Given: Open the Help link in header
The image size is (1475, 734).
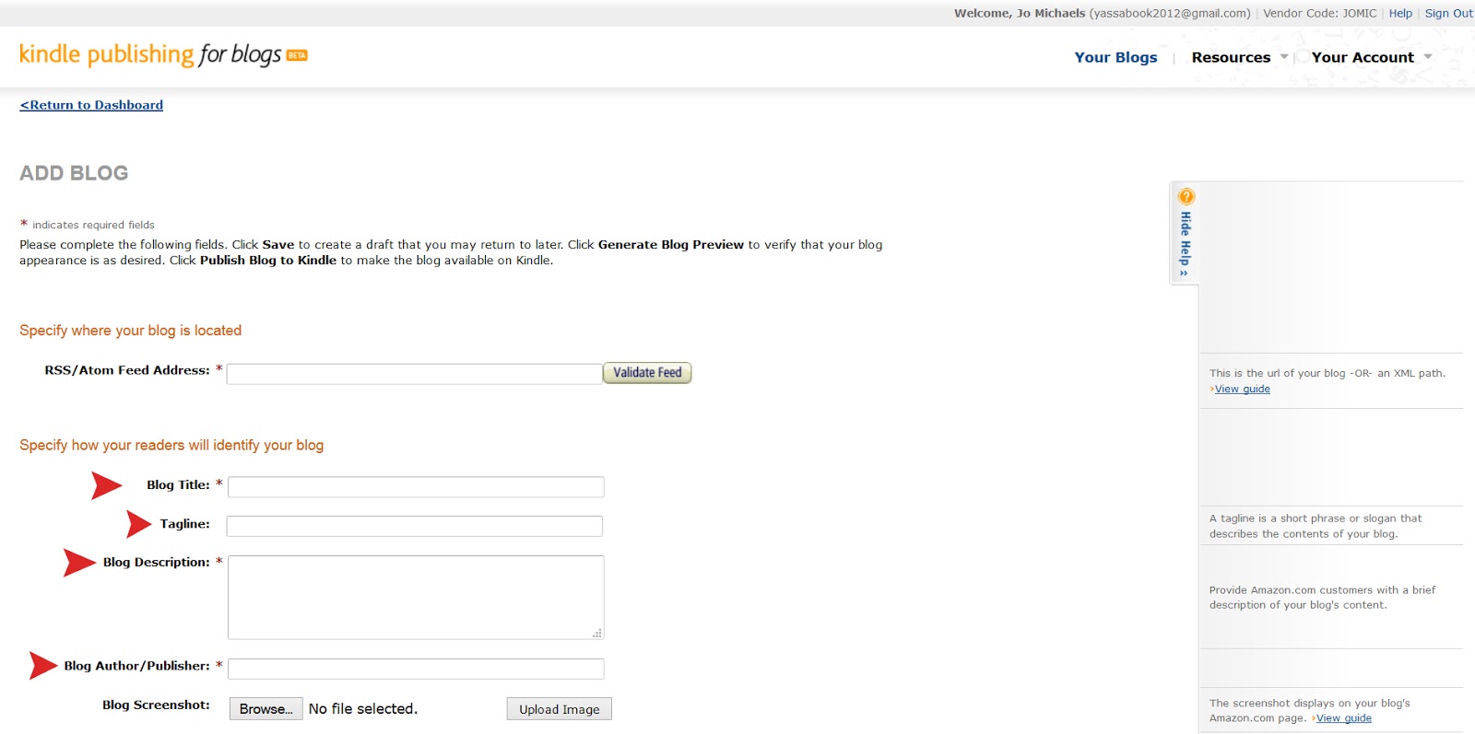Looking at the screenshot, I should click(x=1400, y=13).
